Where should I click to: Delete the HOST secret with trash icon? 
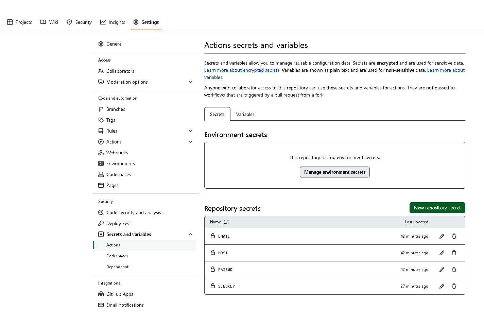coord(454,253)
